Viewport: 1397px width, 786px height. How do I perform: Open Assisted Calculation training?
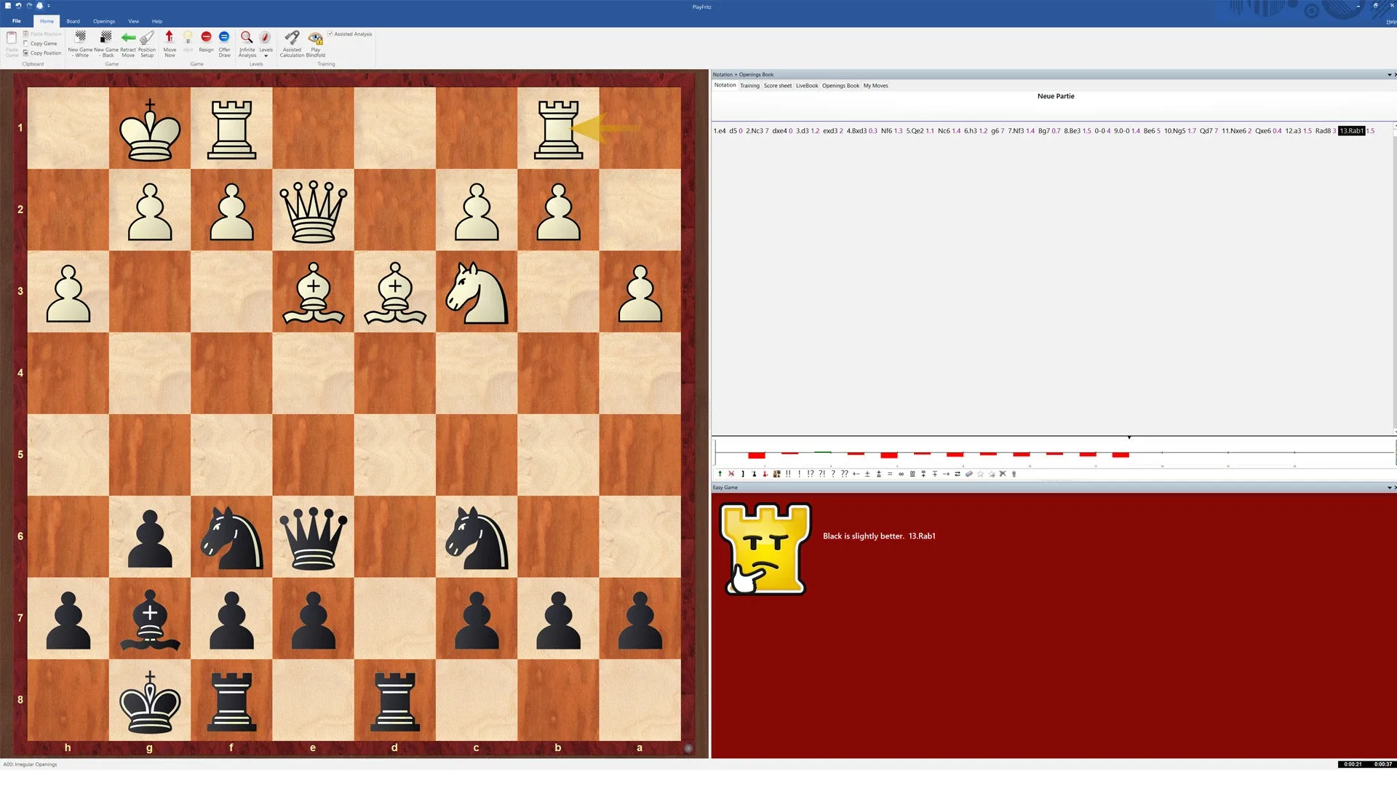pyautogui.click(x=292, y=44)
